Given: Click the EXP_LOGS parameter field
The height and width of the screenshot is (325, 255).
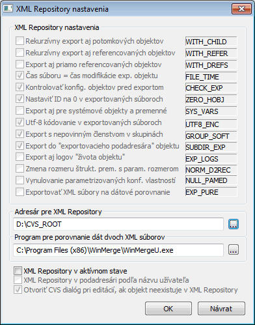Looking at the screenshot, I should point(211,159).
